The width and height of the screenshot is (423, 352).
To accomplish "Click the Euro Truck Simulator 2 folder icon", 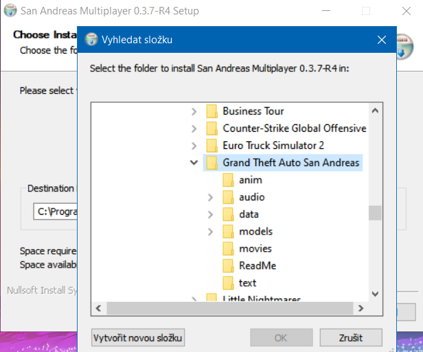I will pyautogui.click(x=211, y=146).
